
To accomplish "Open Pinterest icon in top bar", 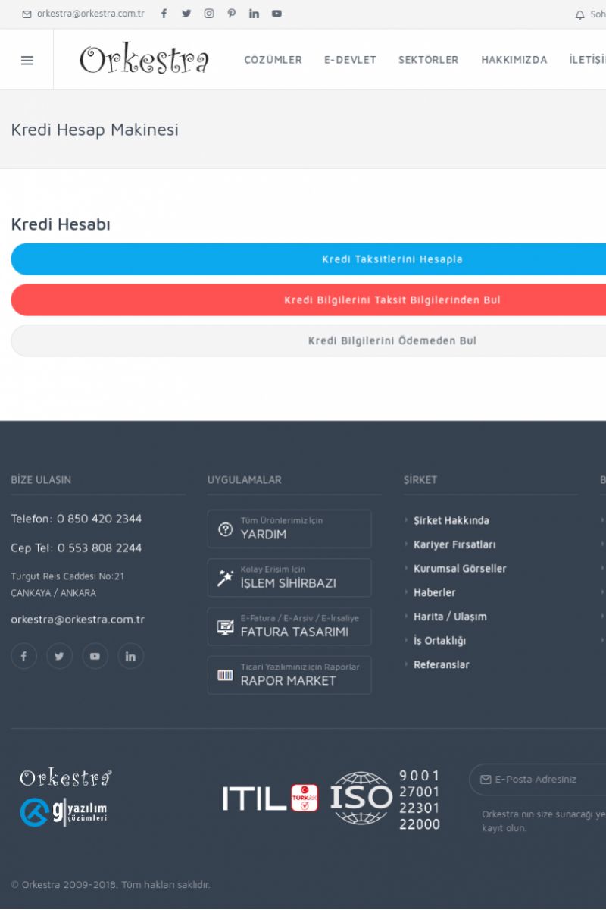I will click(231, 14).
